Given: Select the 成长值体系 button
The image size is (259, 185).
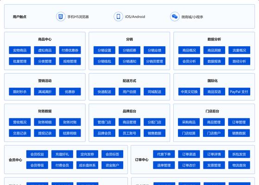Looking at the screenshot, I should click(x=87, y=165).
